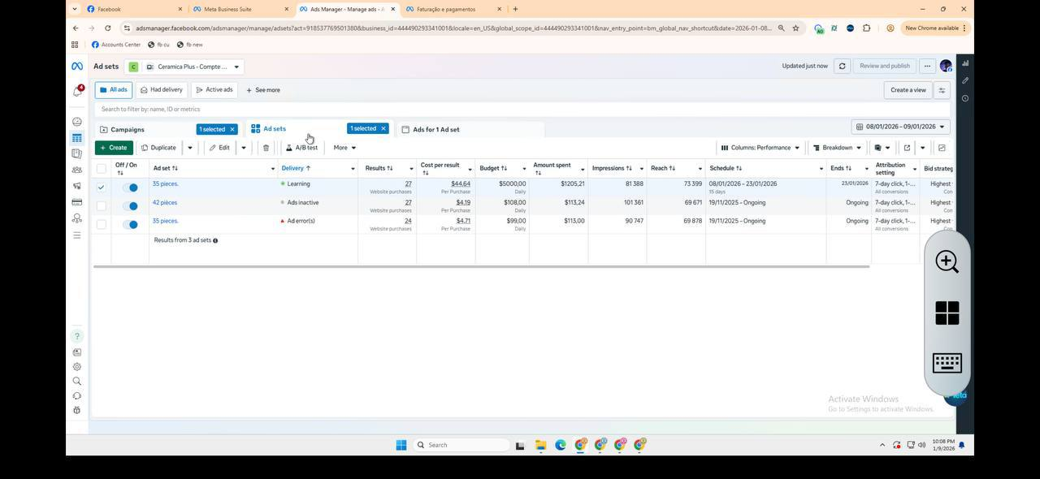Untick the checkbox for the Learning ad set
Screen dimensions: 1040x479
click(101, 188)
